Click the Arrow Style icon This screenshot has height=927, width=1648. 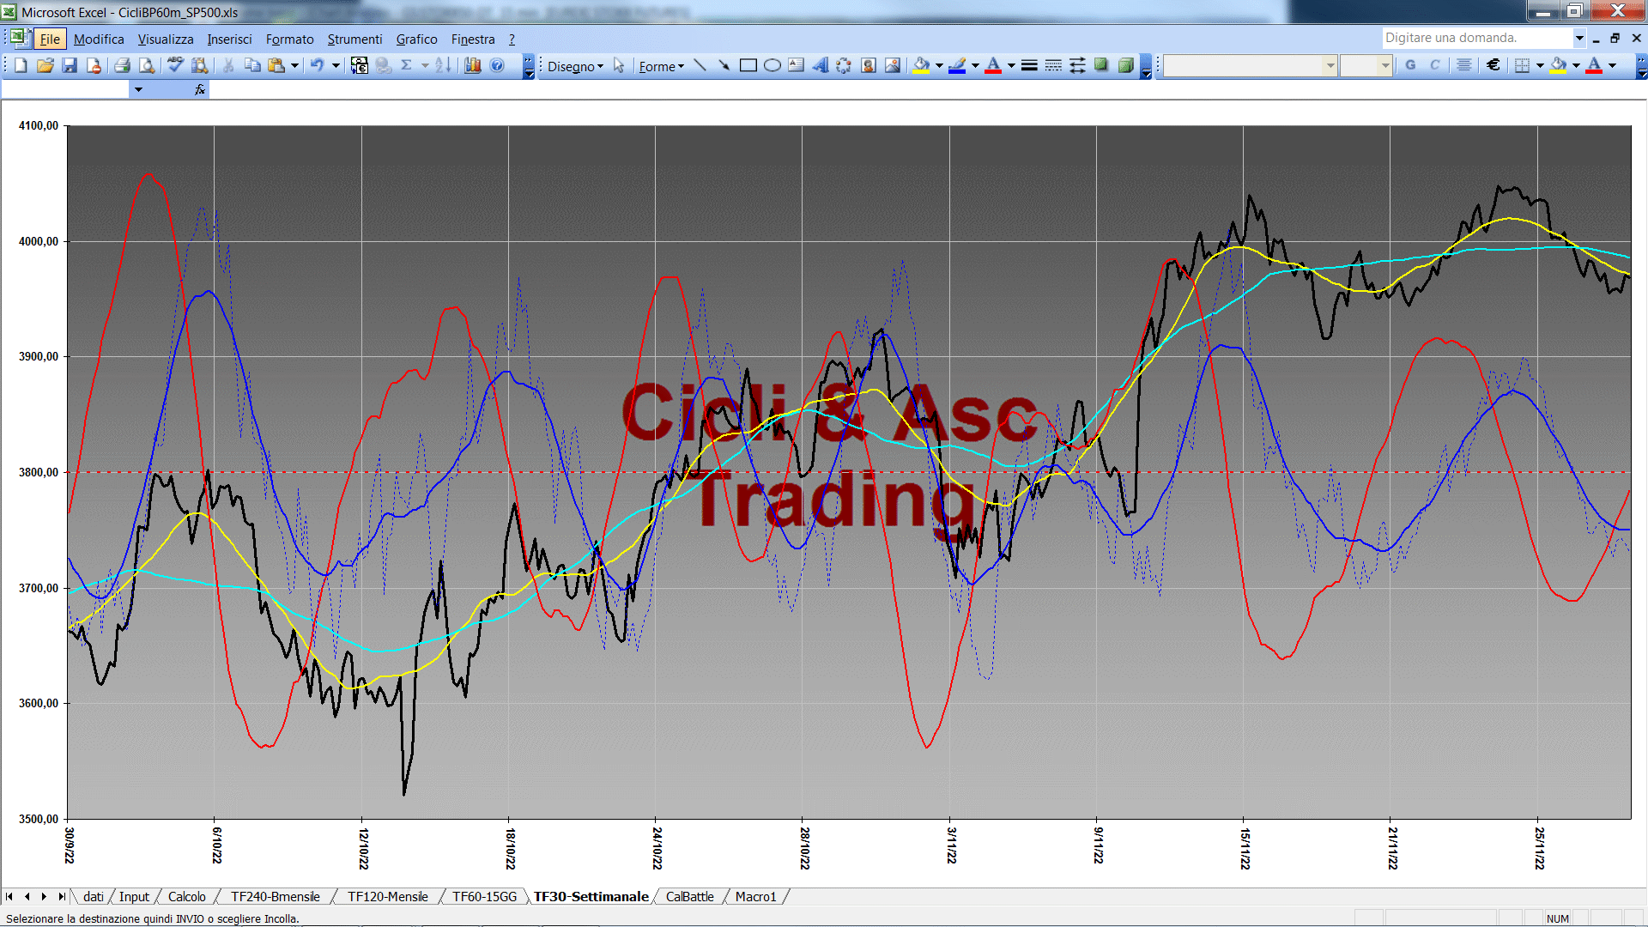1077,65
